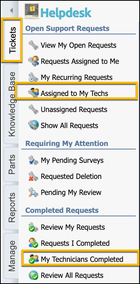
Task: Select the Reports vertical tab
Action: point(12,208)
